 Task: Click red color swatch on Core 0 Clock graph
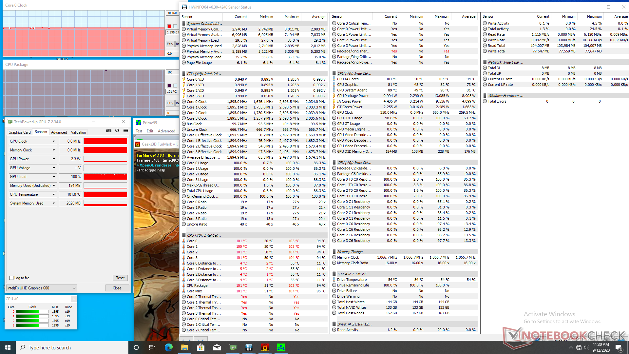pyautogui.click(x=169, y=26)
